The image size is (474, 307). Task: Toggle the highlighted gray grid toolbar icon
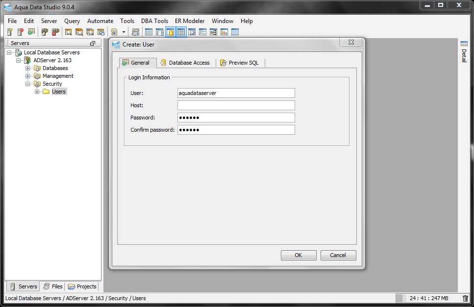(x=181, y=32)
